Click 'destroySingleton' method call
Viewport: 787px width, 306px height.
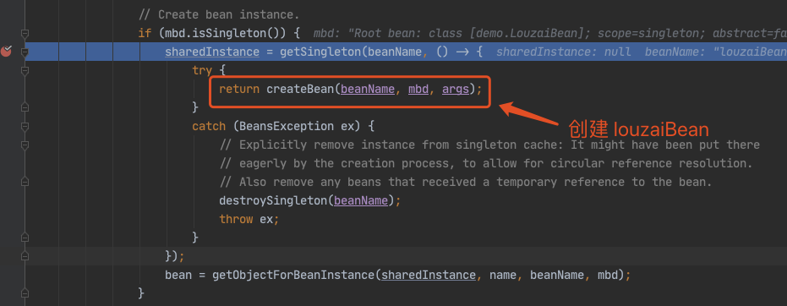tap(273, 200)
